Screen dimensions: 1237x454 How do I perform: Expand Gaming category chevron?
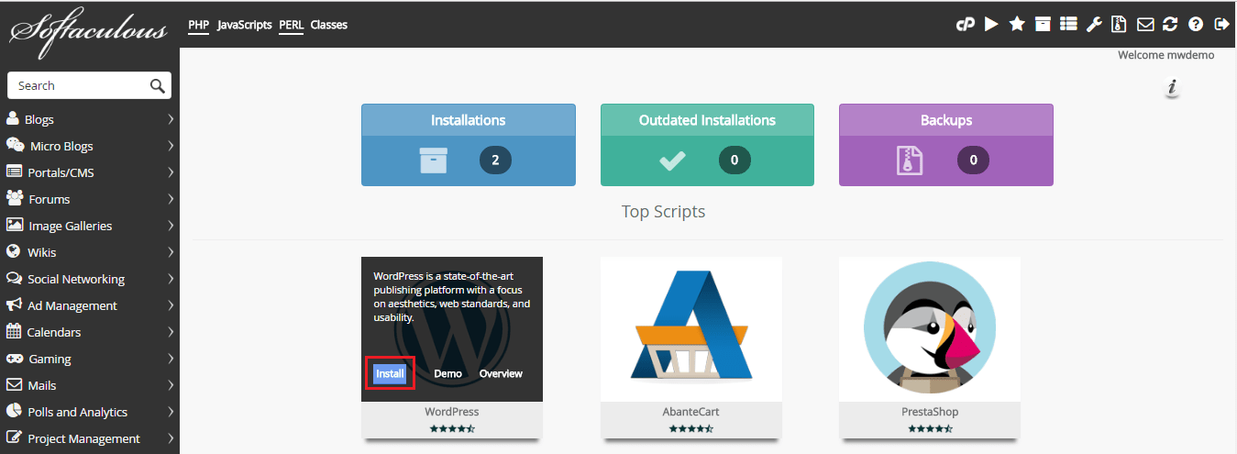(171, 359)
